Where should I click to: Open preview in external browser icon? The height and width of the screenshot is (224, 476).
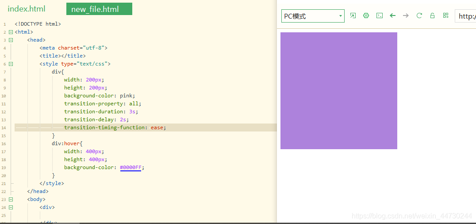[x=353, y=15]
